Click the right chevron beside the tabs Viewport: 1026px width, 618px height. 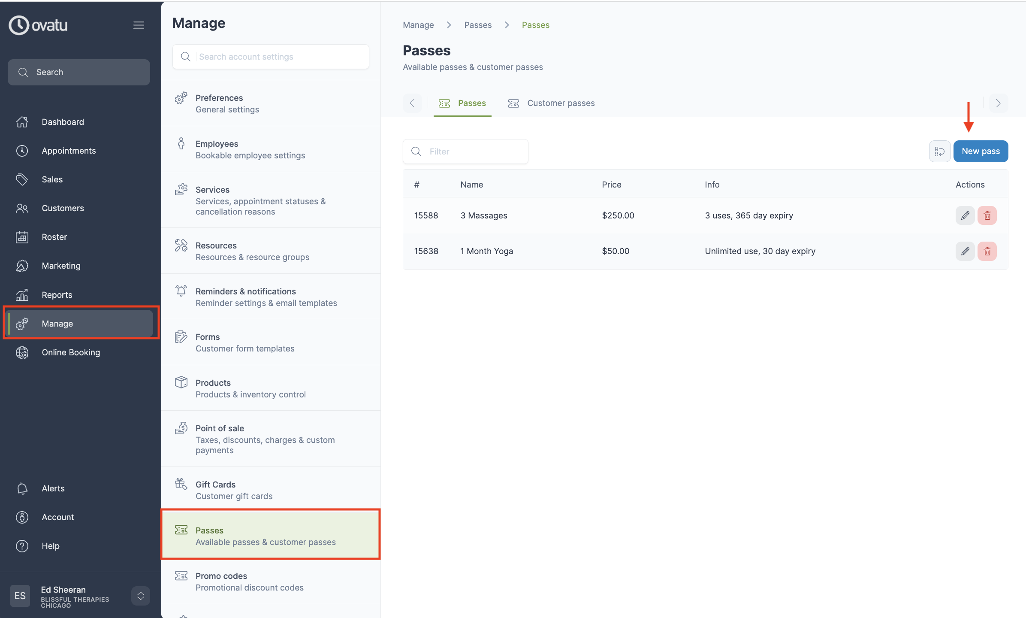click(x=998, y=103)
